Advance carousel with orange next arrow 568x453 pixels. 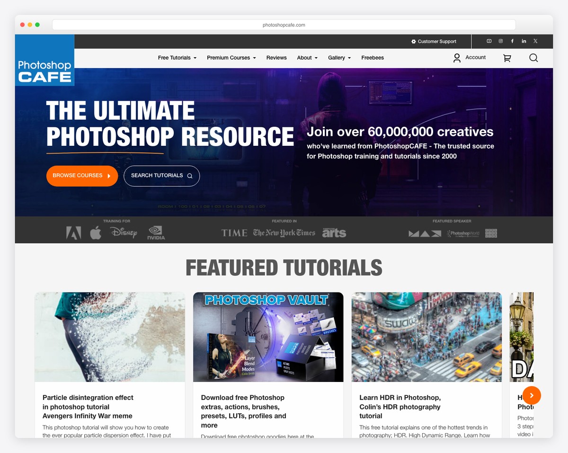[x=532, y=395]
